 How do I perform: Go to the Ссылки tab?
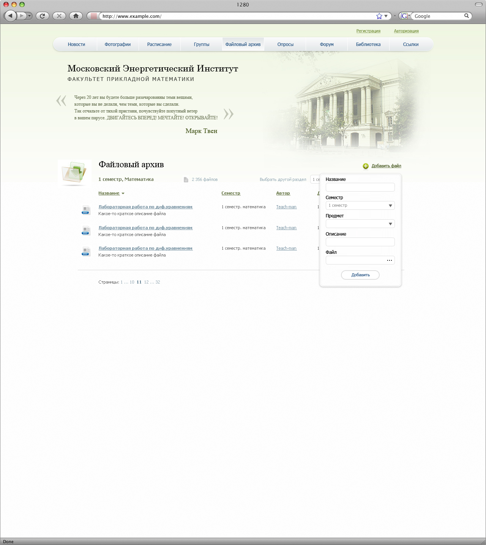point(411,44)
